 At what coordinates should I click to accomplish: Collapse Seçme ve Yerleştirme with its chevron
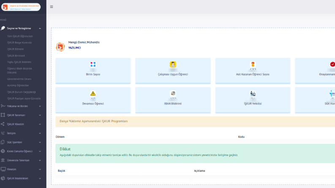[40, 28]
